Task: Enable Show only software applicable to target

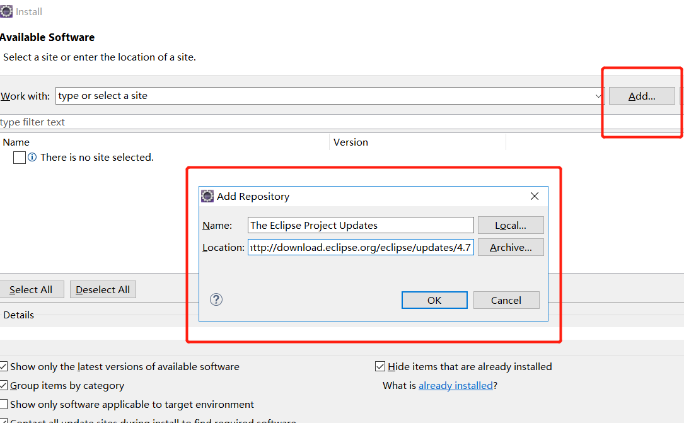Action: coord(4,404)
